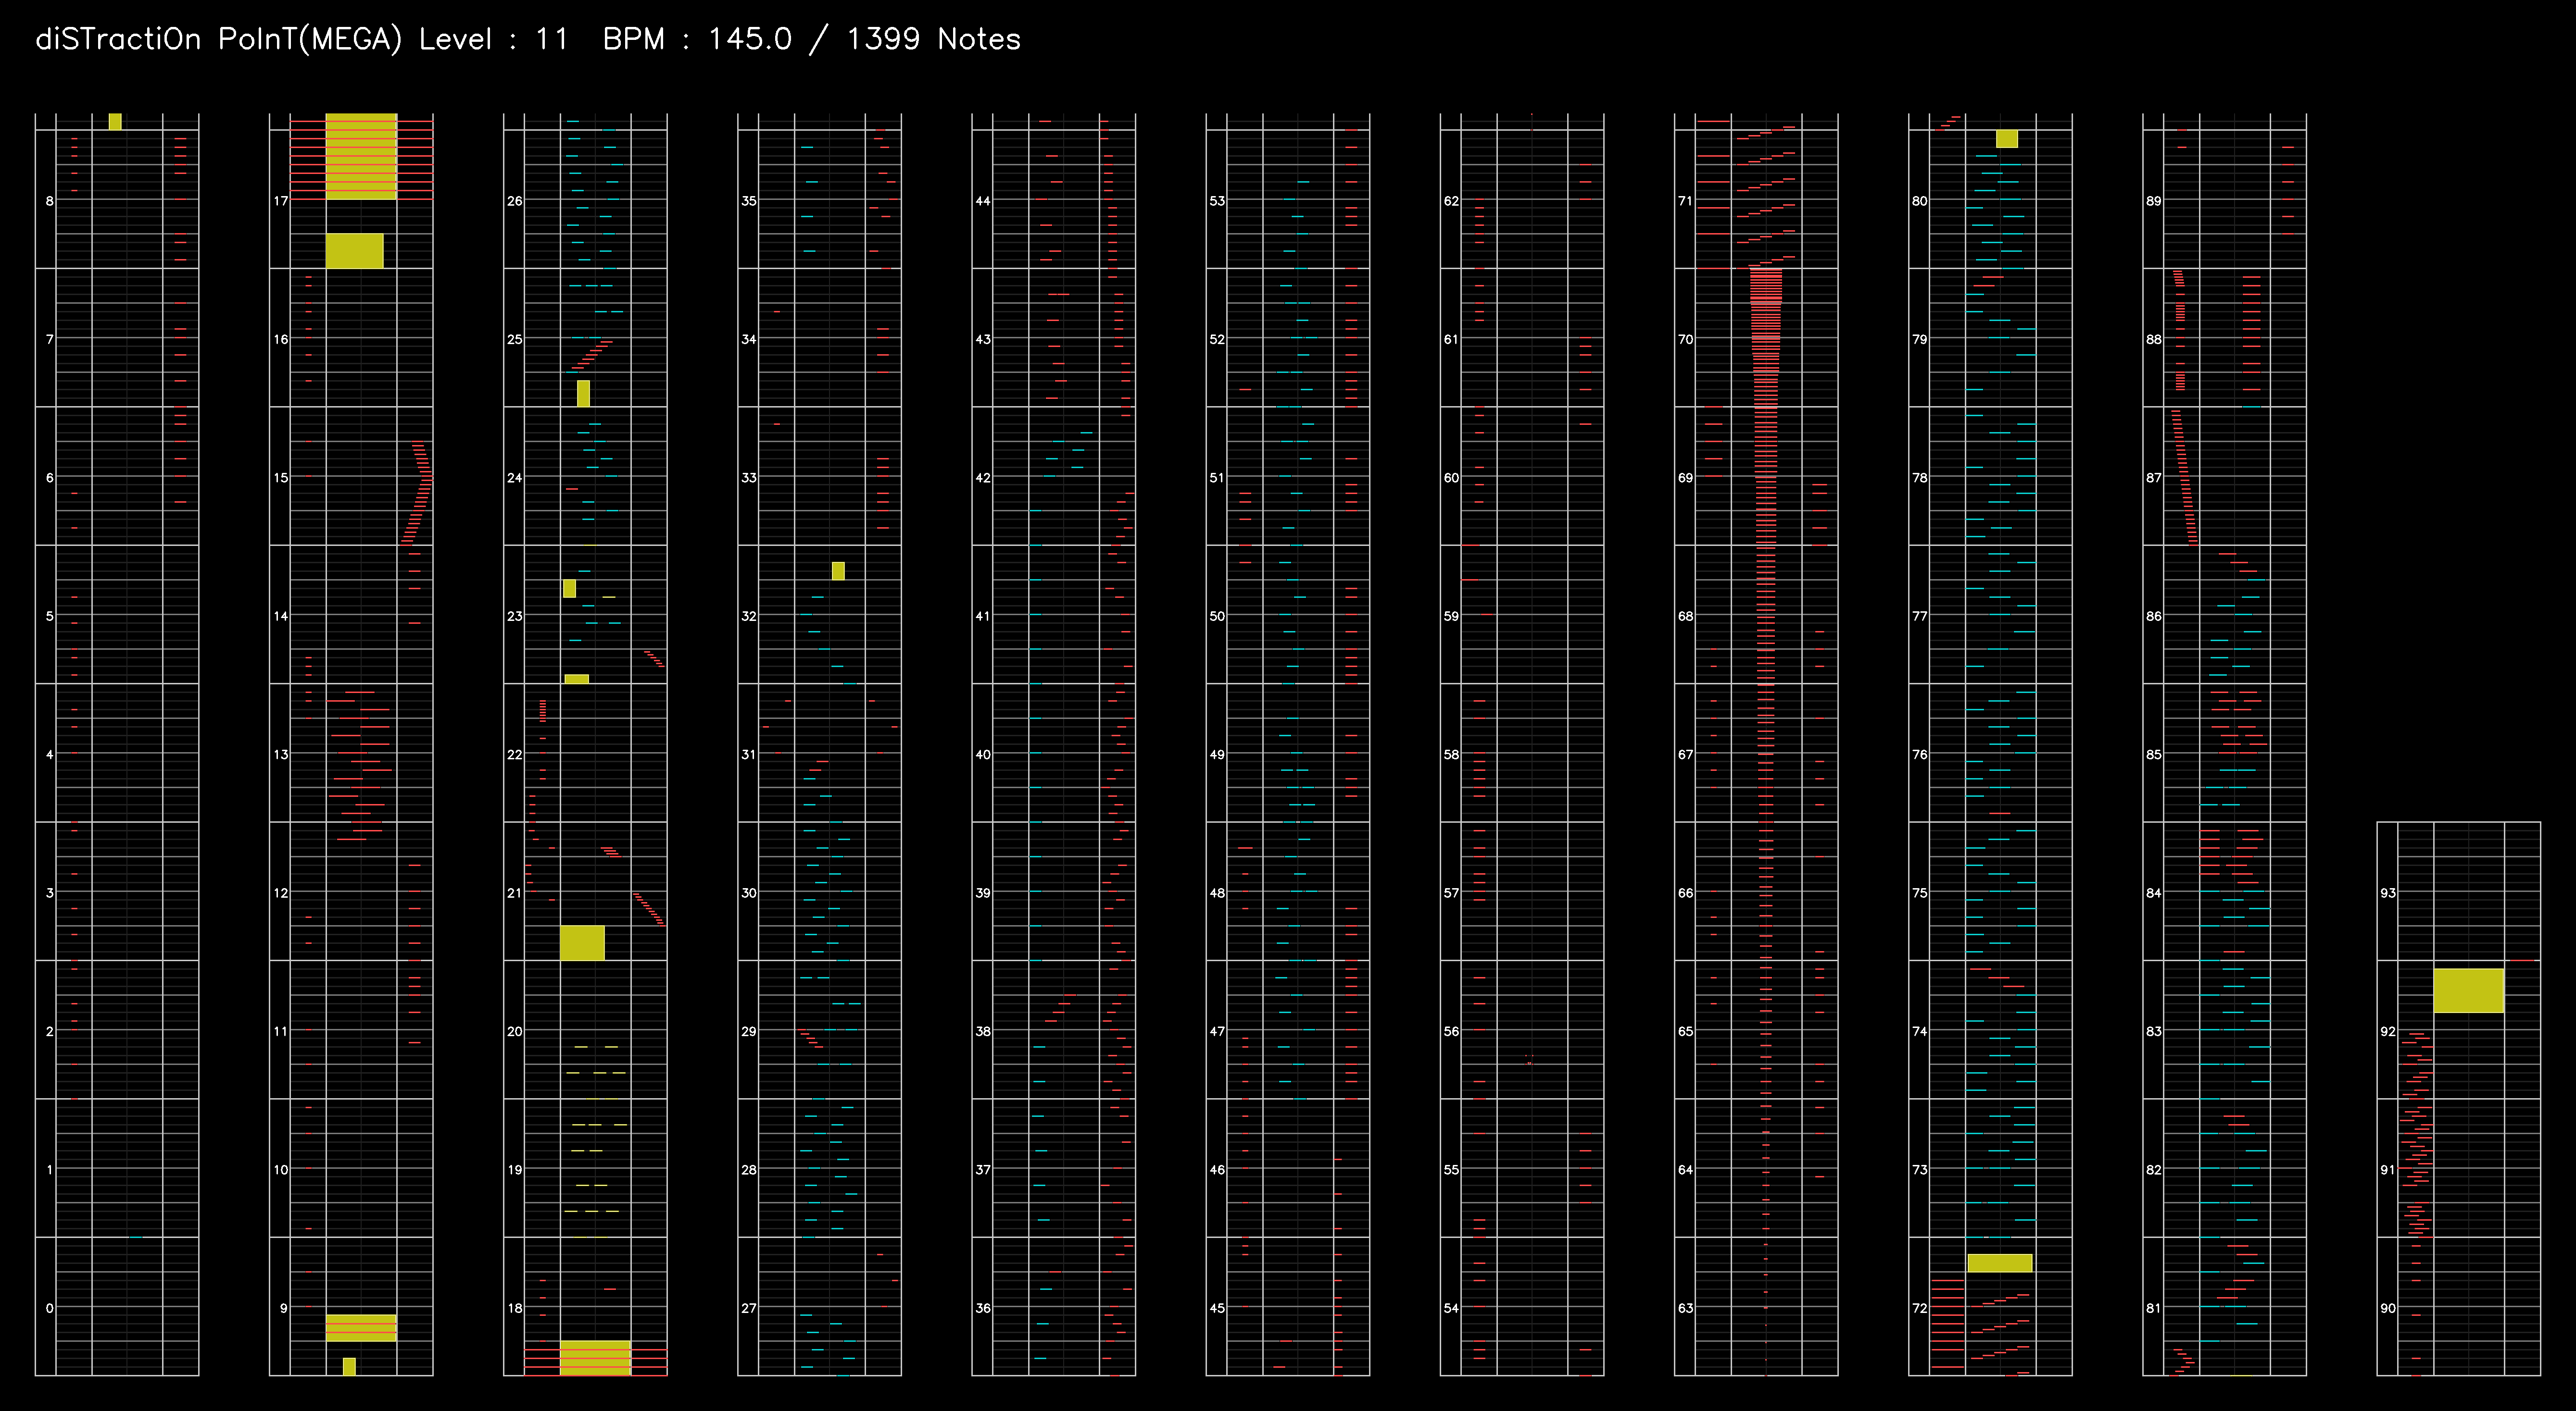Viewport: 2576px width, 1411px height.
Task: Click measure number 15 label
Action: 281,478
